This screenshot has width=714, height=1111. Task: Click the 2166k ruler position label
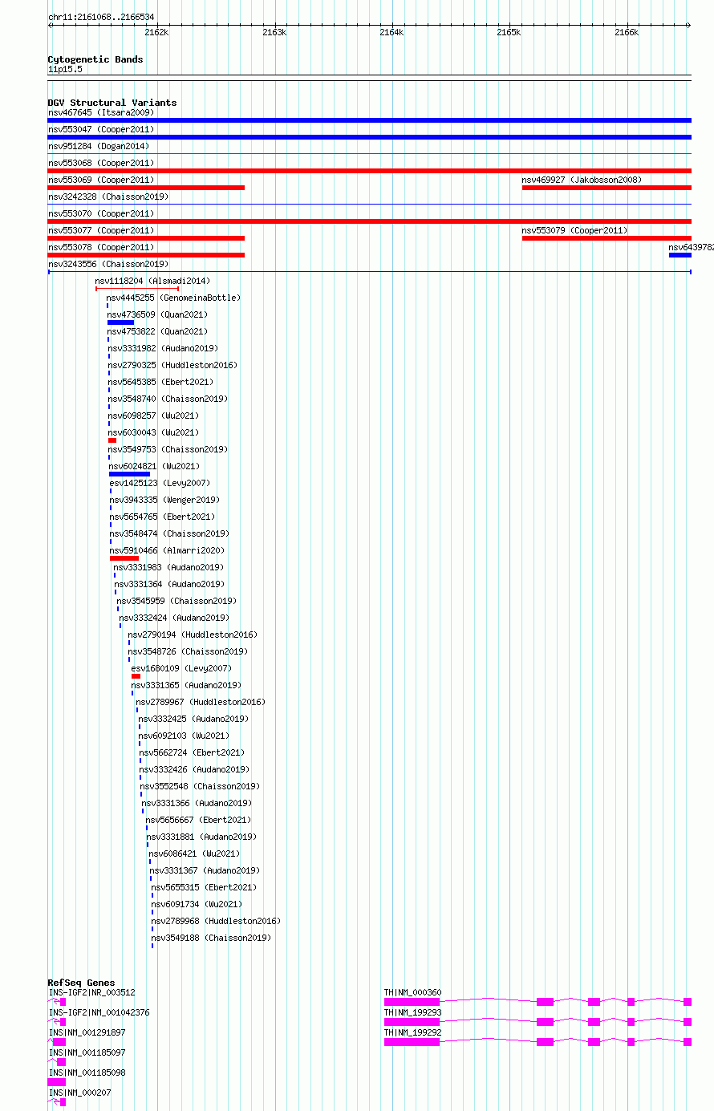[x=627, y=32]
